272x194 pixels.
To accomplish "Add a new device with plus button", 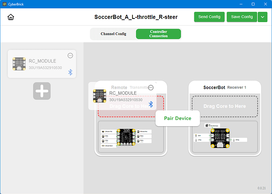I will [42, 91].
